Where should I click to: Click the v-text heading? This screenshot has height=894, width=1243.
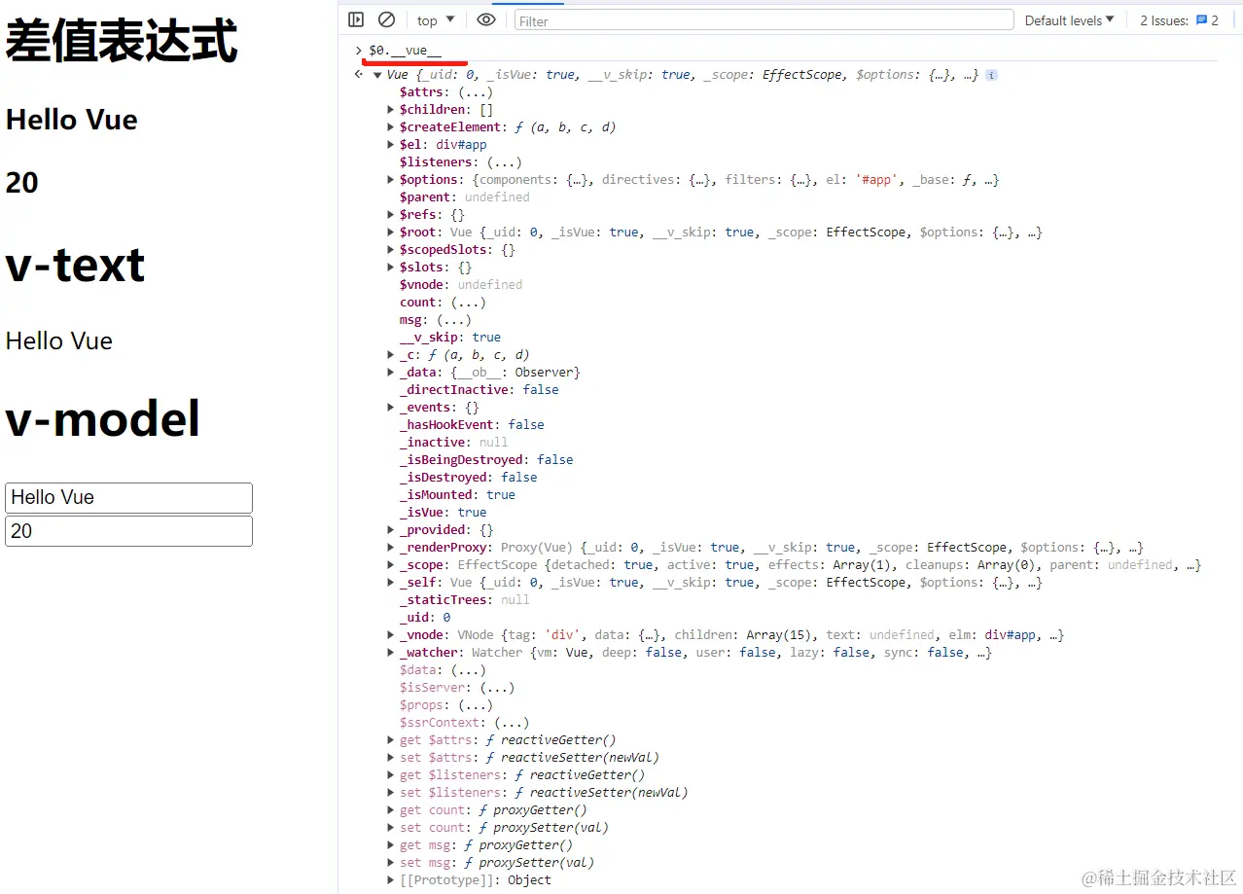[76, 265]
